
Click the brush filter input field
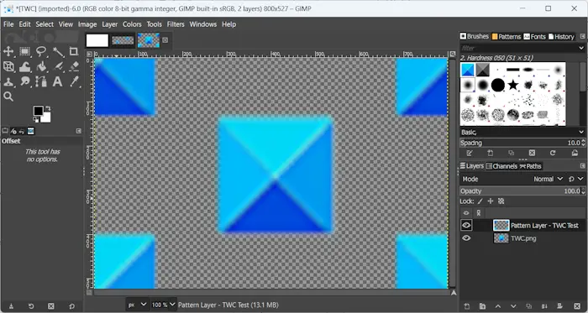(519, 48)
